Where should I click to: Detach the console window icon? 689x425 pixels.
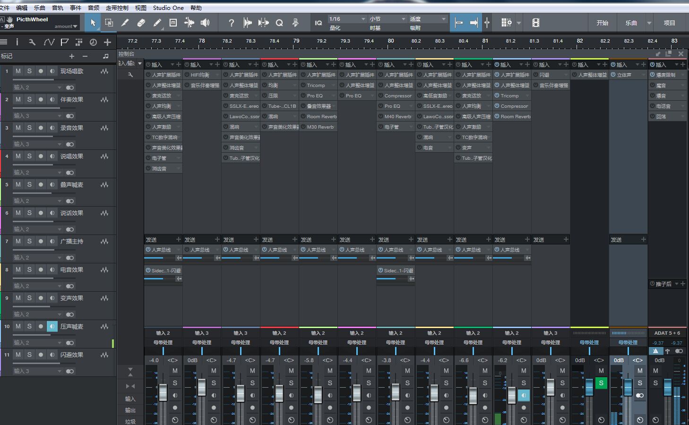tap(668, 54)
